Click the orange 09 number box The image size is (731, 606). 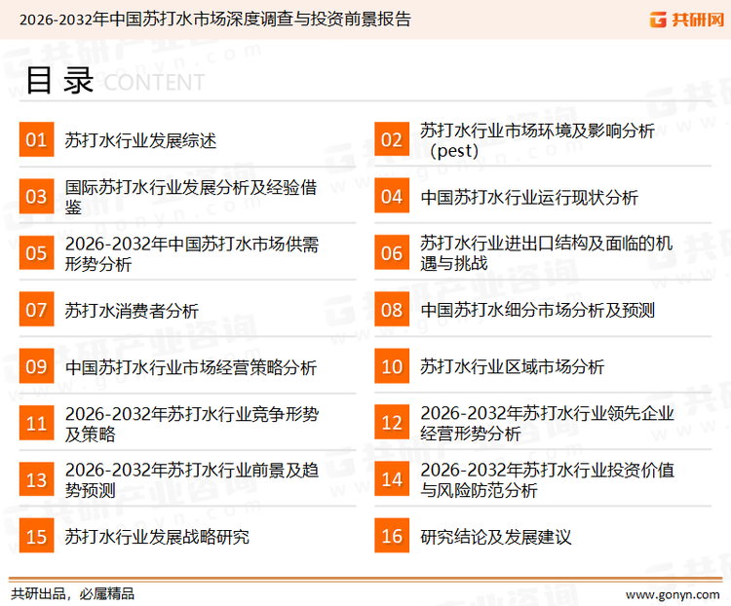[x=36, y=366]
